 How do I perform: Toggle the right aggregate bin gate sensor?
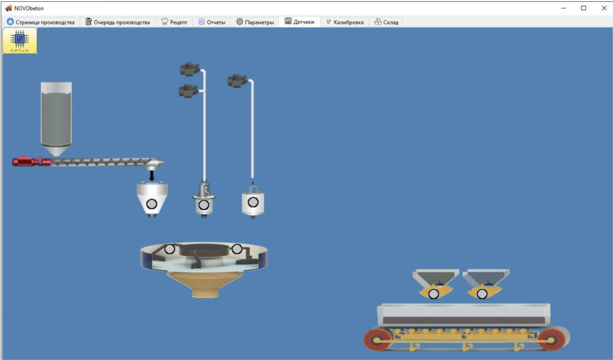(482, 294)
